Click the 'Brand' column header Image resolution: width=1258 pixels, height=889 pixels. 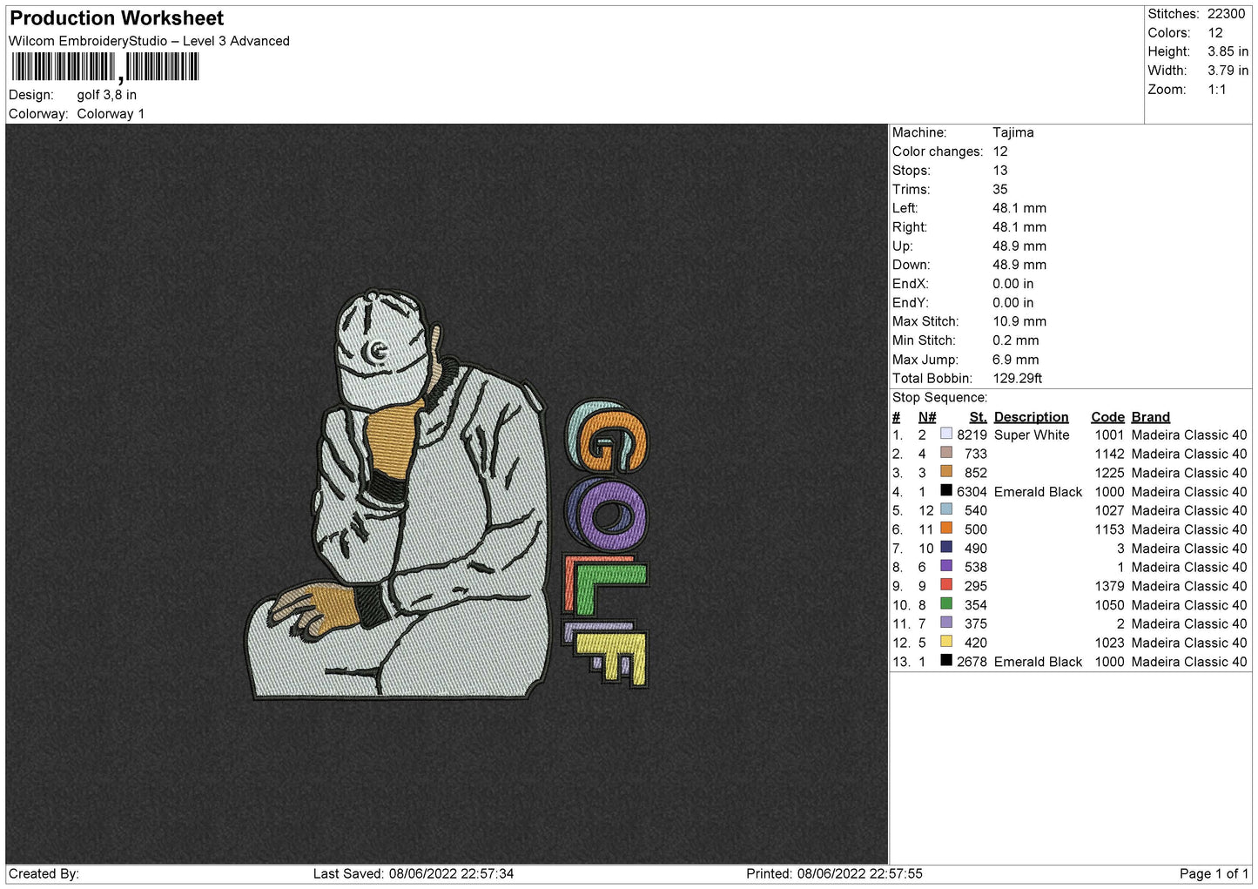tap(1151, 417)
